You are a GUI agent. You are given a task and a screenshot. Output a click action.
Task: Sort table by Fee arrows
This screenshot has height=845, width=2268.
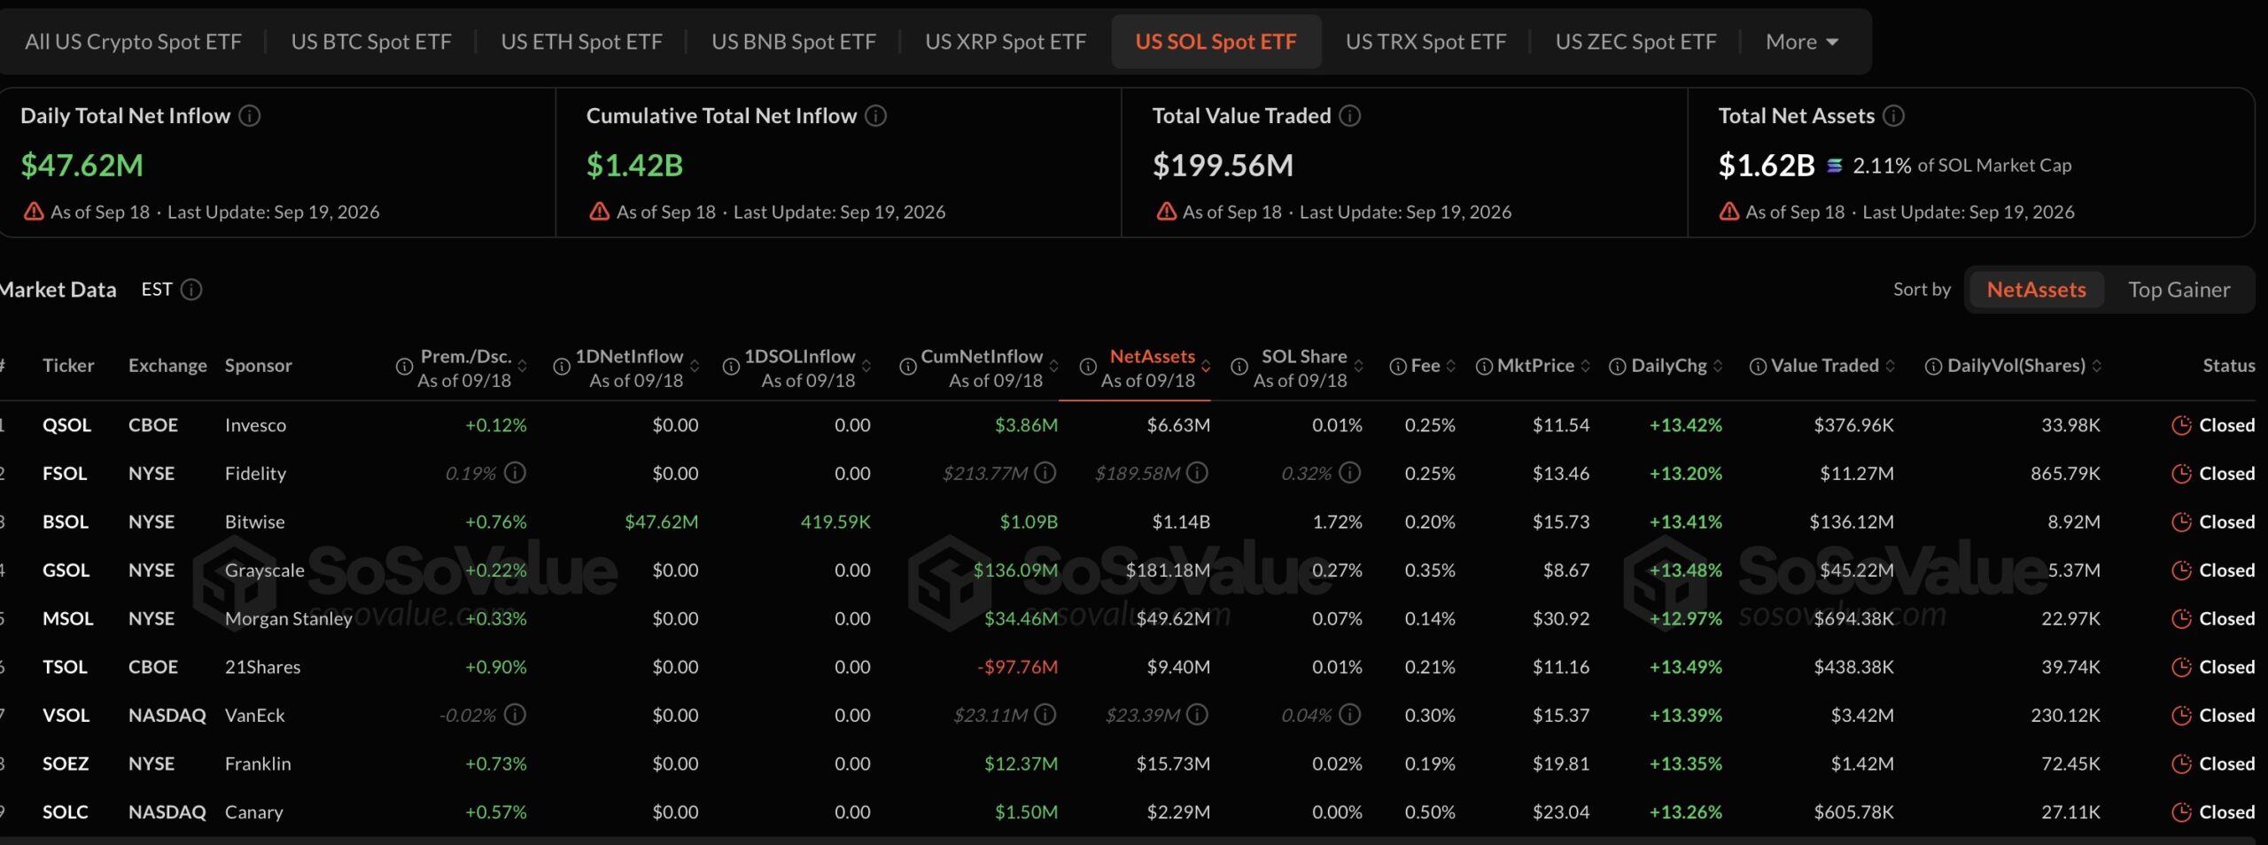point(1451,367)
